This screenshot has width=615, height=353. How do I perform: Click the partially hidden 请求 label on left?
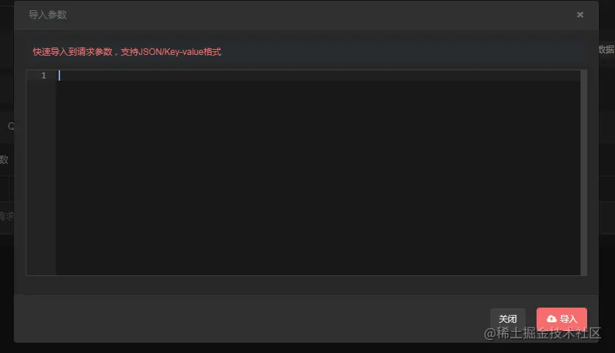7,216
